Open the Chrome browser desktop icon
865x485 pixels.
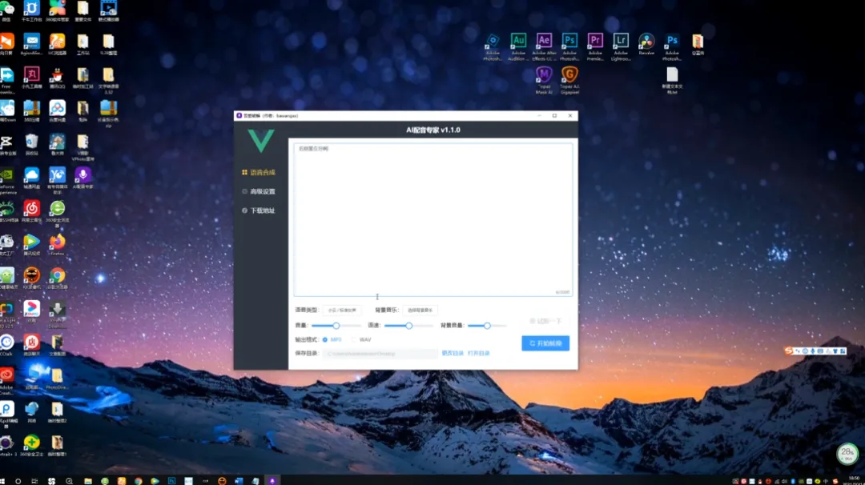[x=57, y=279]
